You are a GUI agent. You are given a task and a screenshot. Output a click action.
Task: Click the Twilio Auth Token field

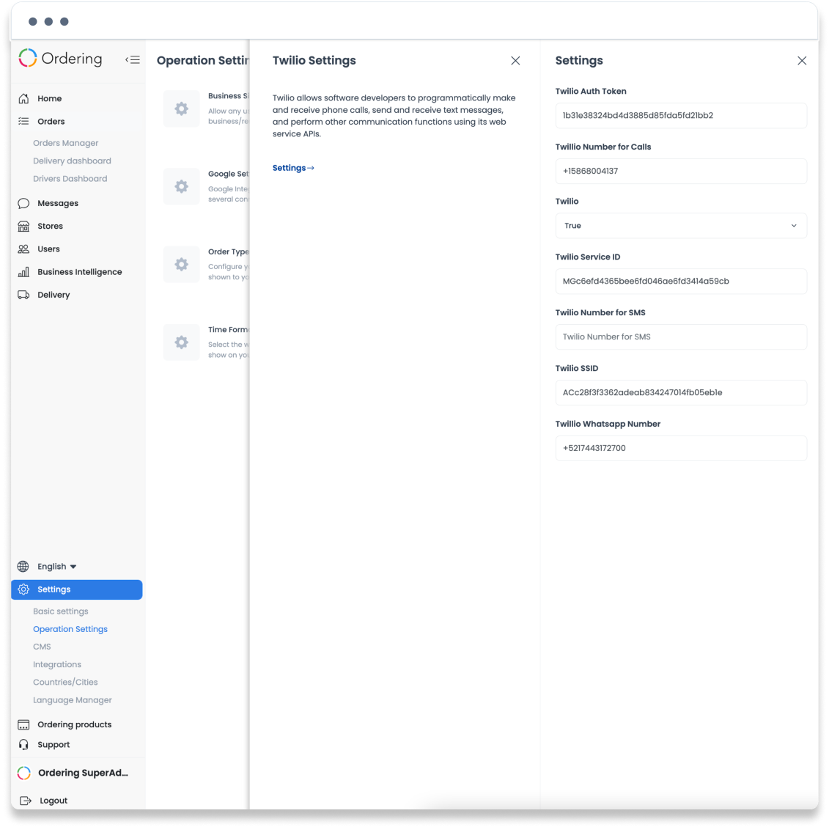click(x=681, y=116)
